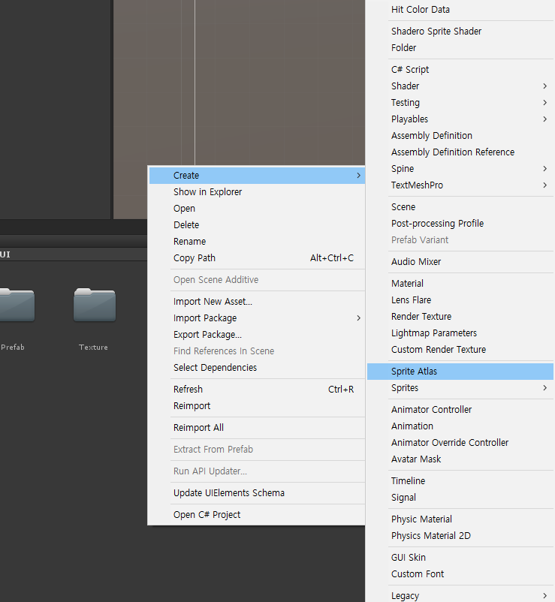Image resolution: width=555 pixels, height=602 pixels.
Task: Create a Lens Flare asset
Action: [460, 299]
